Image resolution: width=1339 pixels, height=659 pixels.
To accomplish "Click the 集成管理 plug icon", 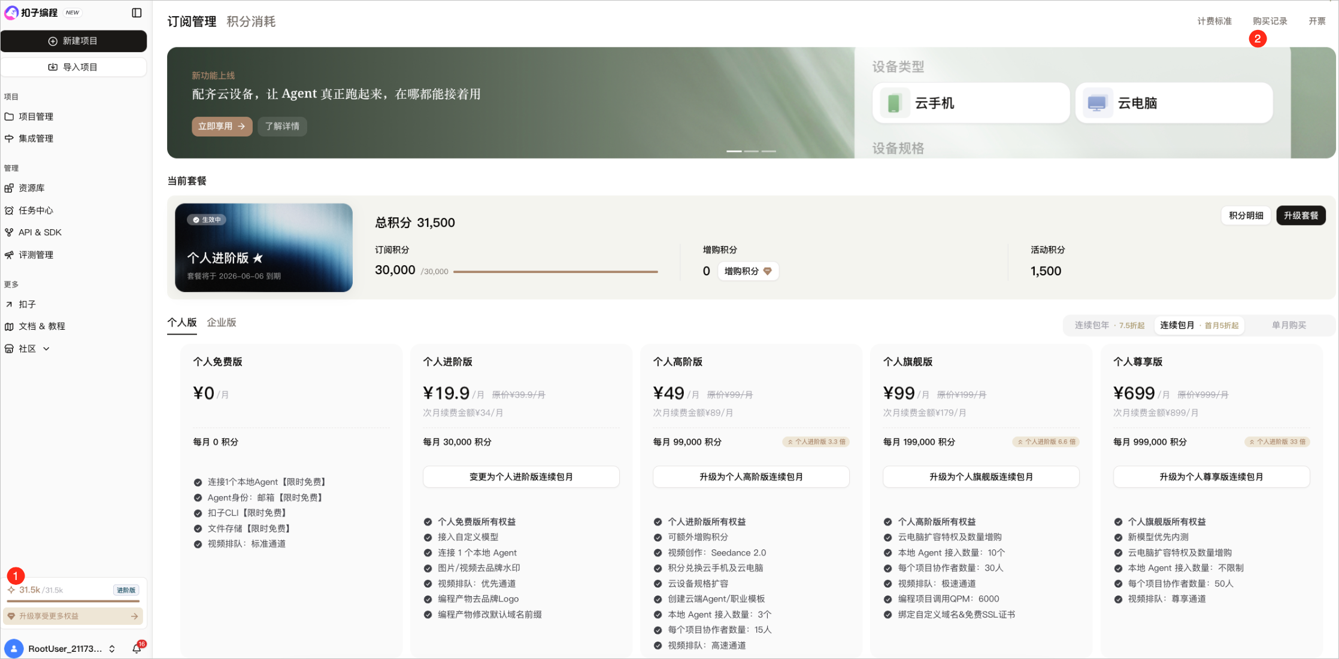I will click(9, 138).
